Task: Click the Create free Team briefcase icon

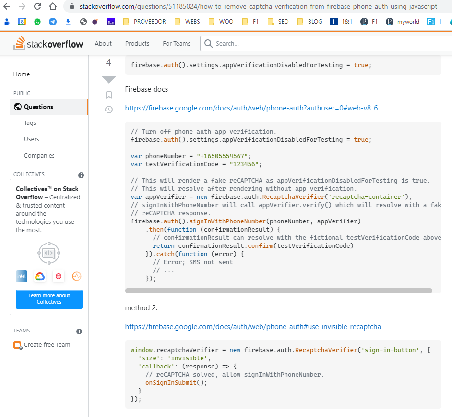Action: 18,345
